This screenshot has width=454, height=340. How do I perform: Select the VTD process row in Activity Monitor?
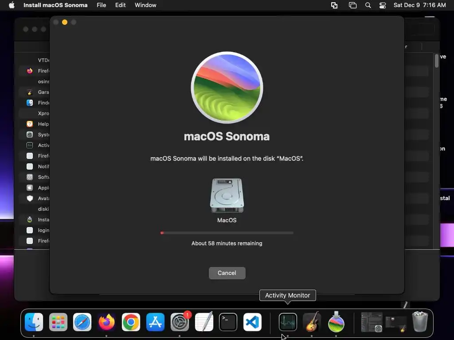(x=34, y=60)
